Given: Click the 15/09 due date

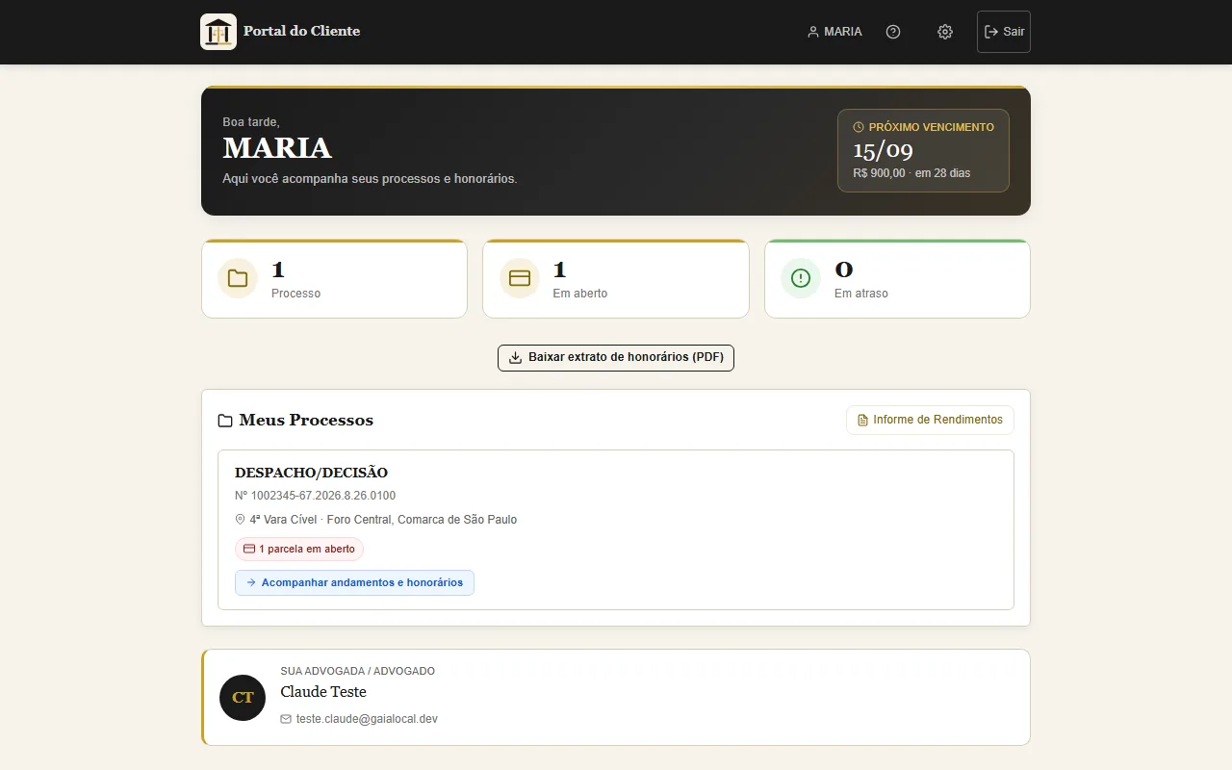Looking at the screenshot, I should (x=883, y=150).
